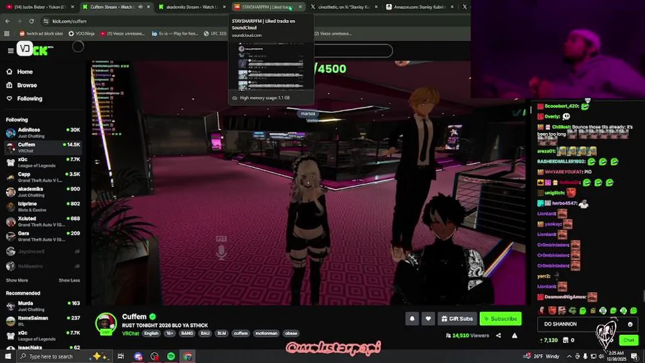Open AdinRoss channel in Following list

[43, 133]
